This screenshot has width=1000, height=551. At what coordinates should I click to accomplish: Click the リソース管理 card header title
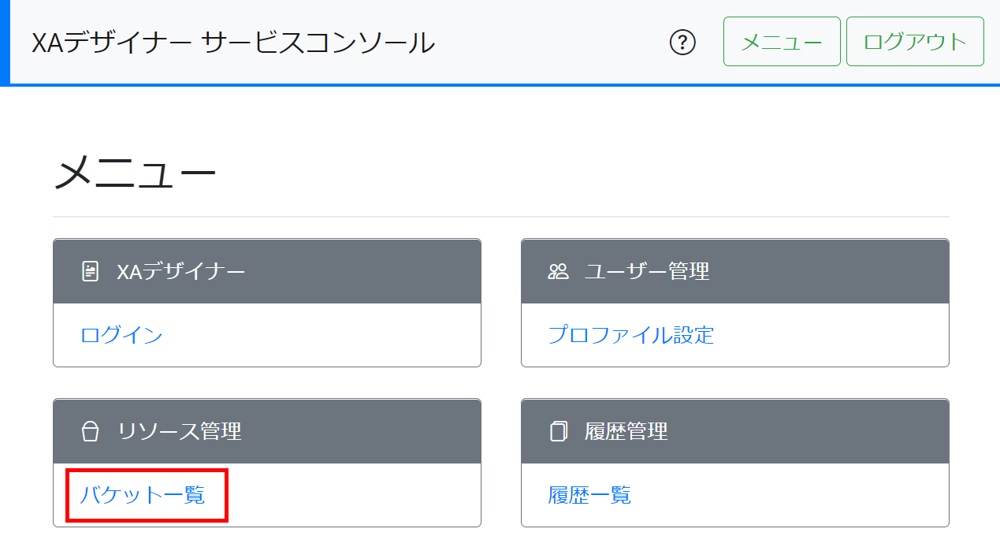(179, 432)
